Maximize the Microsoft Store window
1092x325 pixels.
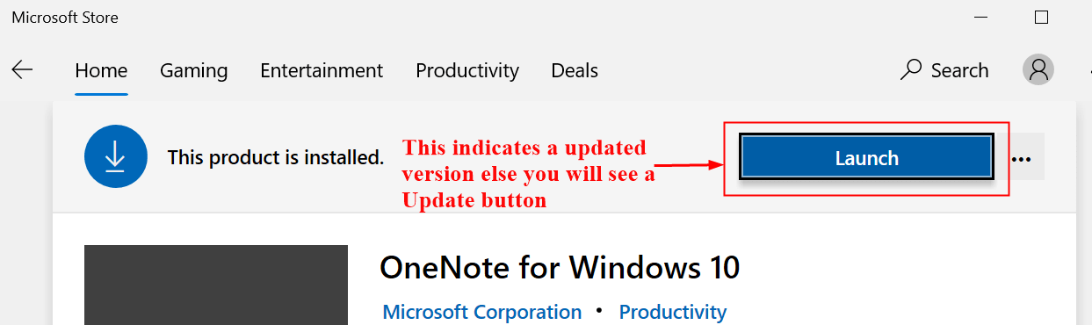pos(1041,17)
